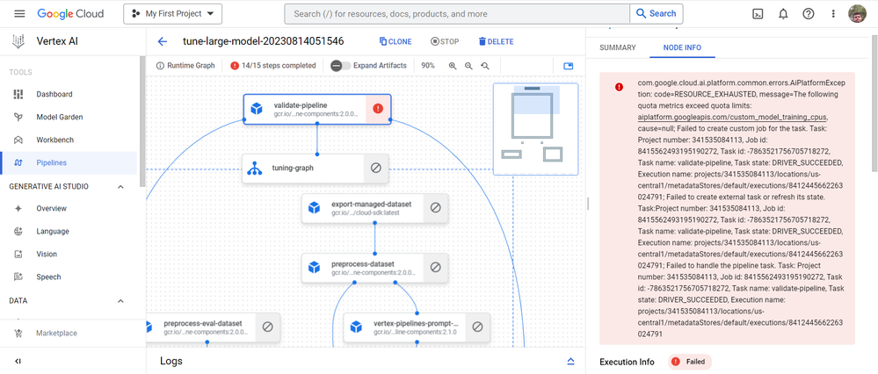This screenshot has width=878, height=374.
Task: Reset the graph zoom level
Action: point(485,66)
